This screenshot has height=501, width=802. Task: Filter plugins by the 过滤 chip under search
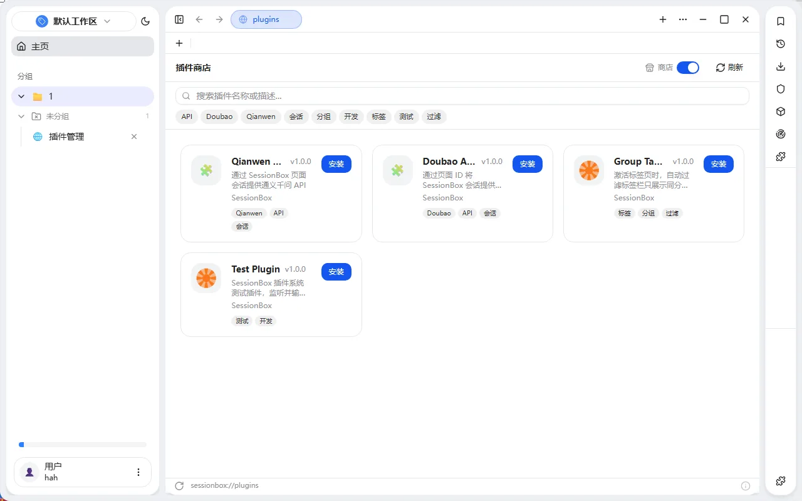tap(434, 116)
